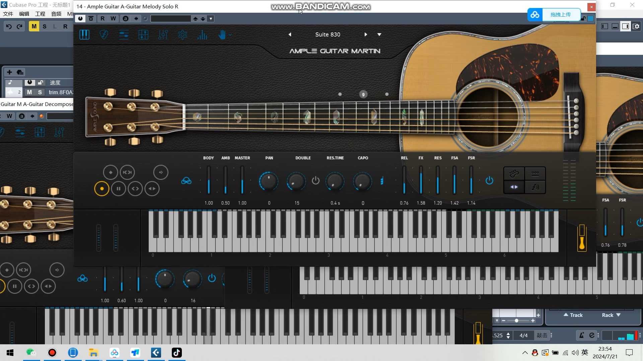Image resolution: width=643 pixels, height=361 pixels.
Task: Open the Strummer guitar pick panel
Action: coord(104,34)
